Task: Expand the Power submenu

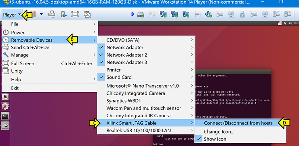Action: point(50,33)
